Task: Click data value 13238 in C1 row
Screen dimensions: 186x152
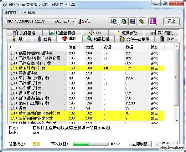Action: pos(130,103)
